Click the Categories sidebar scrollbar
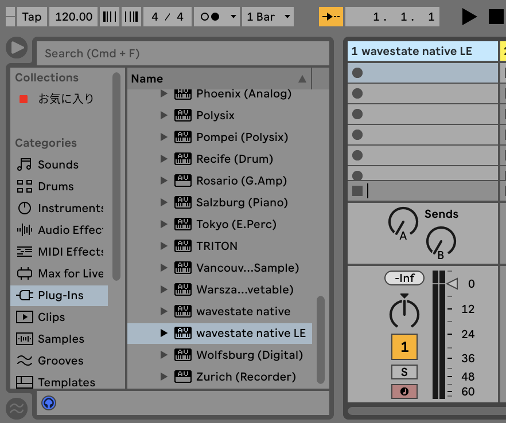 (x=116, y=177)
